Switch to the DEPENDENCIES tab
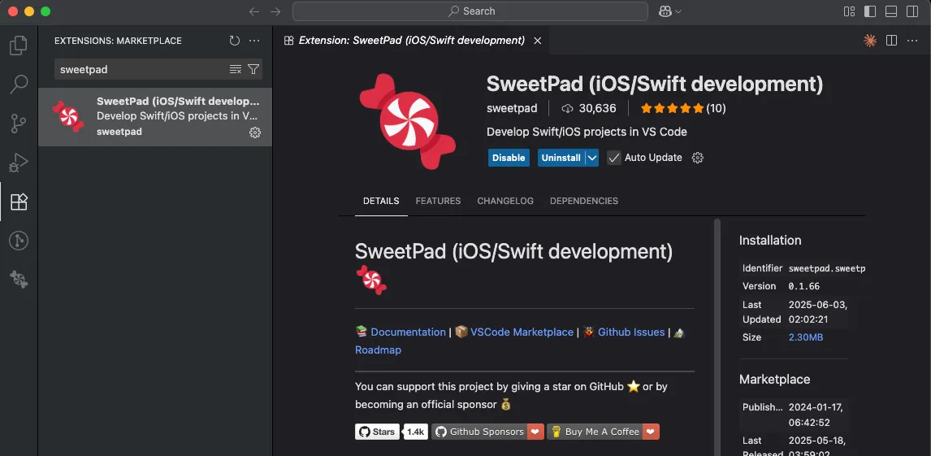This screenshot has height=456, width=931. coord(584,201)
